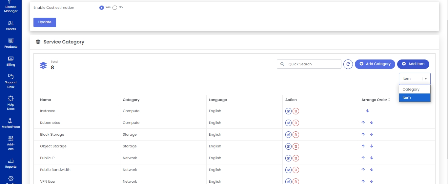
Task: Move Instance down in order
Action: pos(368,111)
